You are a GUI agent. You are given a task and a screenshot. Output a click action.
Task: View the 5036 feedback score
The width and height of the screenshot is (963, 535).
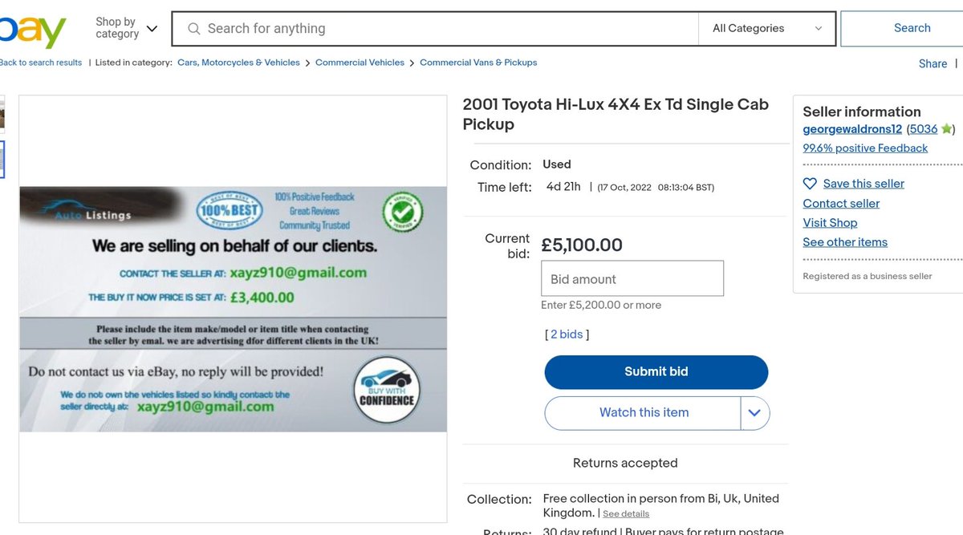924,129
